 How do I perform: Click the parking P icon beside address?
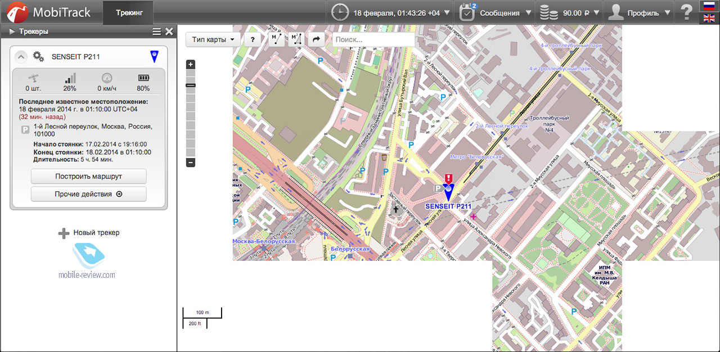point(25,130)
